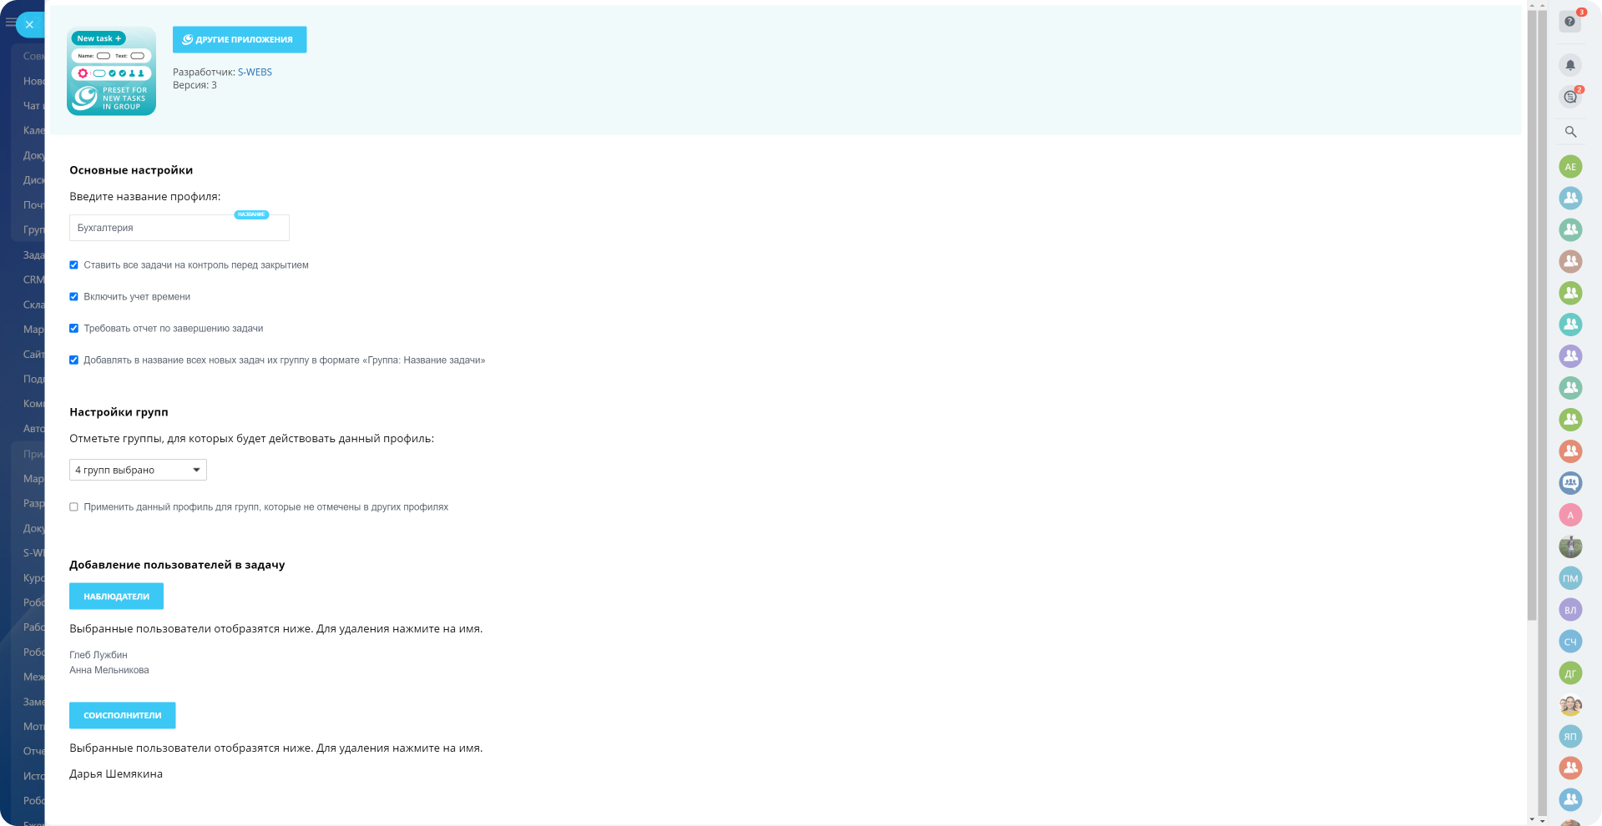1602x826 pixels.
Task: Enable 'Применить данный профиль для групп' checkbox
Action: click(73, 507)
